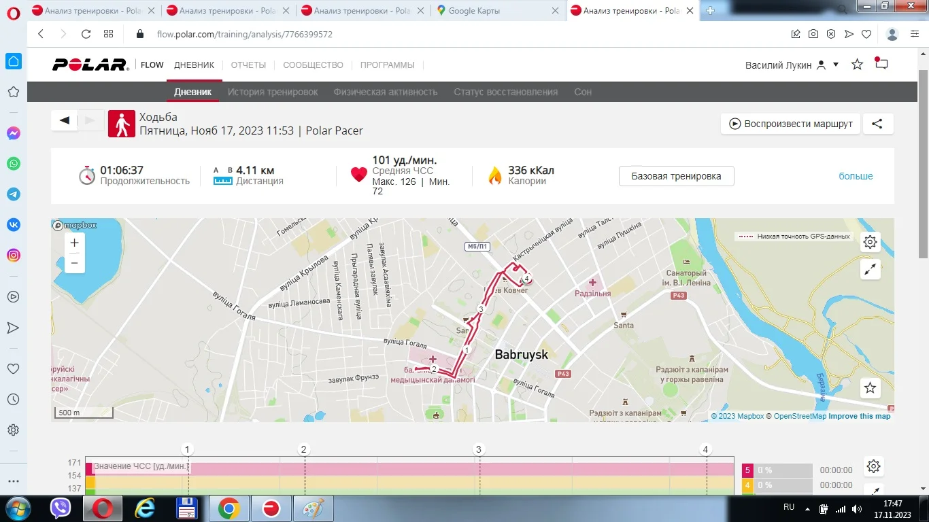Click zone 5 heart rate bar
Viewport: 929px width, 522px height.
(777, 470)
